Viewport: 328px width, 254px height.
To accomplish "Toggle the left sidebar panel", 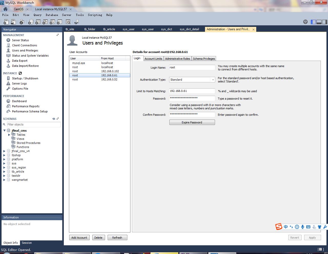I will (313, 22).
